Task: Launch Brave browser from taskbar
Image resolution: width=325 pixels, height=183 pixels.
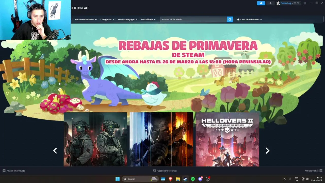Action: pos(170,179)
